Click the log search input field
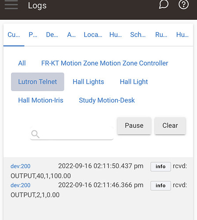Screen dimensions: 197x220 (72, 134)
